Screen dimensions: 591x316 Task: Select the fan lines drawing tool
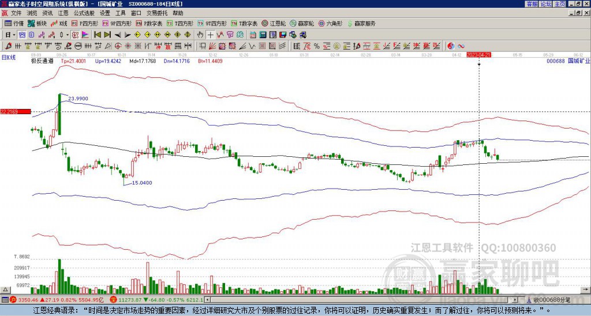(212, 46)
